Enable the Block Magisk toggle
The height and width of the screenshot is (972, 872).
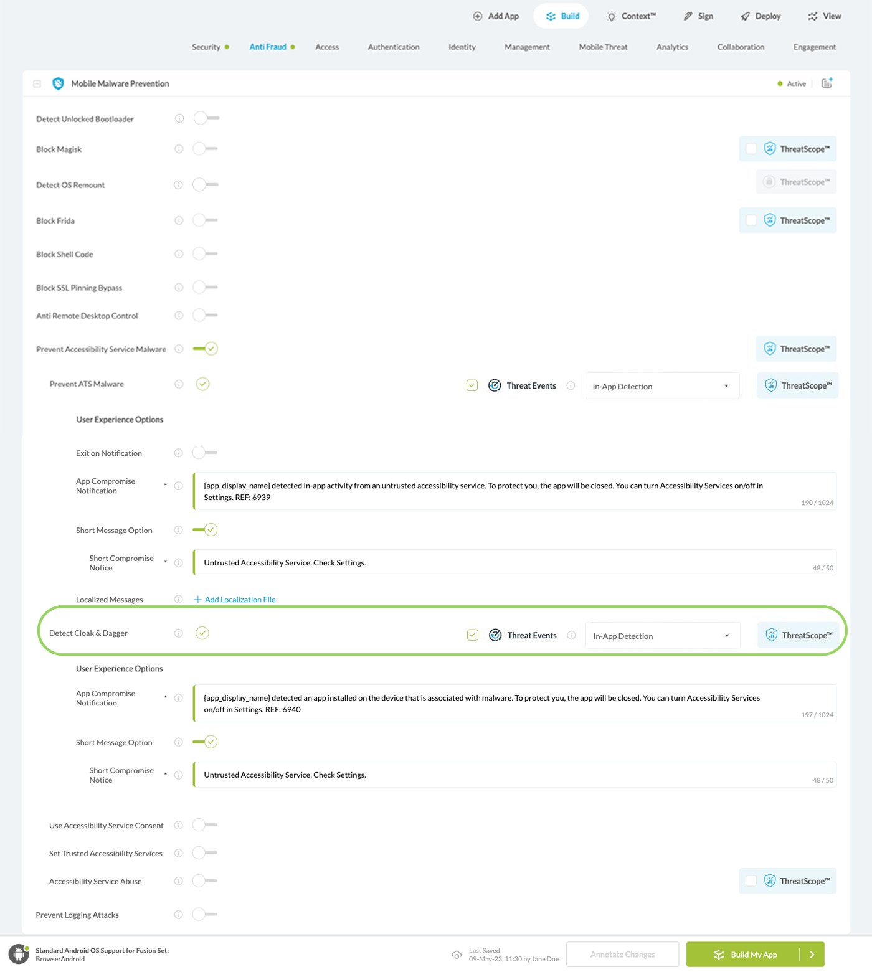coord(205,149)
